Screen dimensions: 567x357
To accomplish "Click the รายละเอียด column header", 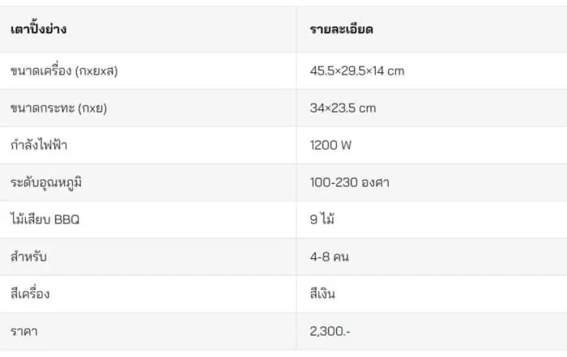I will pos(341,29).
